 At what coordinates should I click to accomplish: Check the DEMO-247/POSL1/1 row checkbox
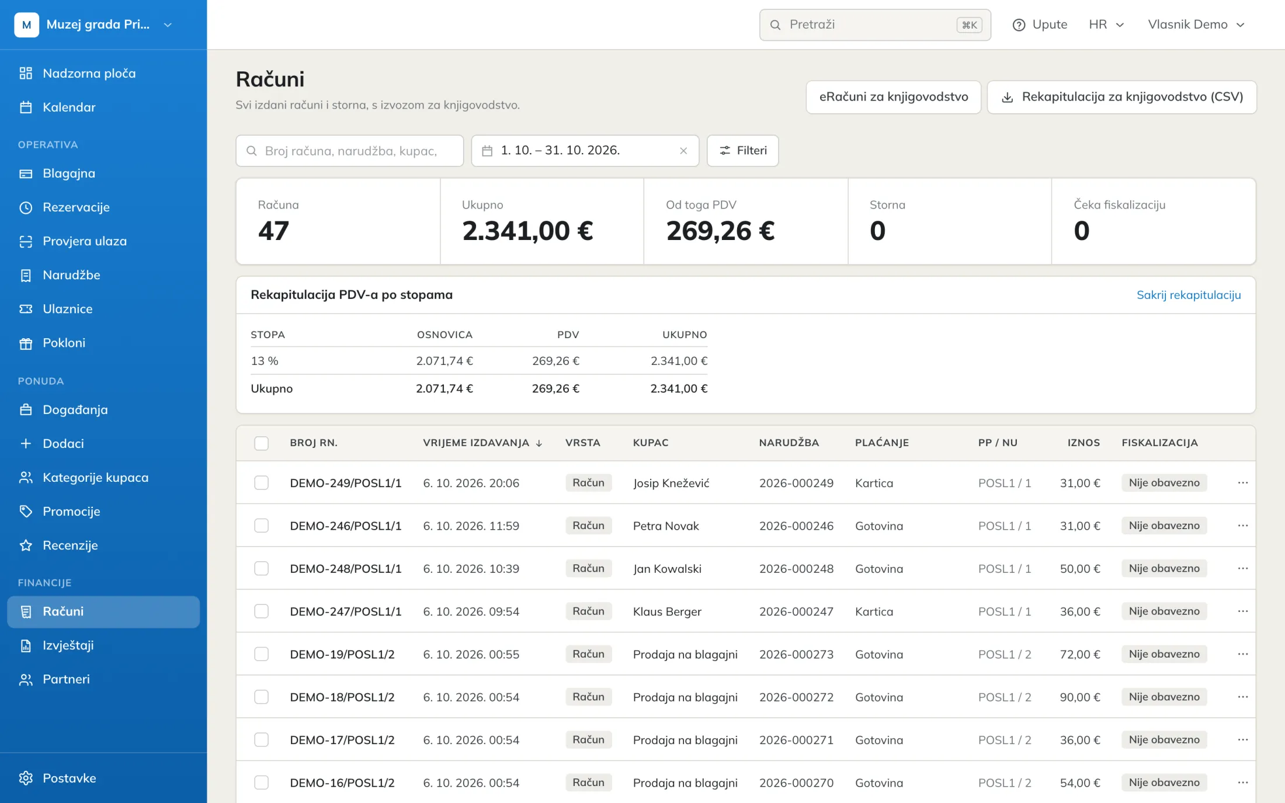pyautogui.click(x=261, y=611)
